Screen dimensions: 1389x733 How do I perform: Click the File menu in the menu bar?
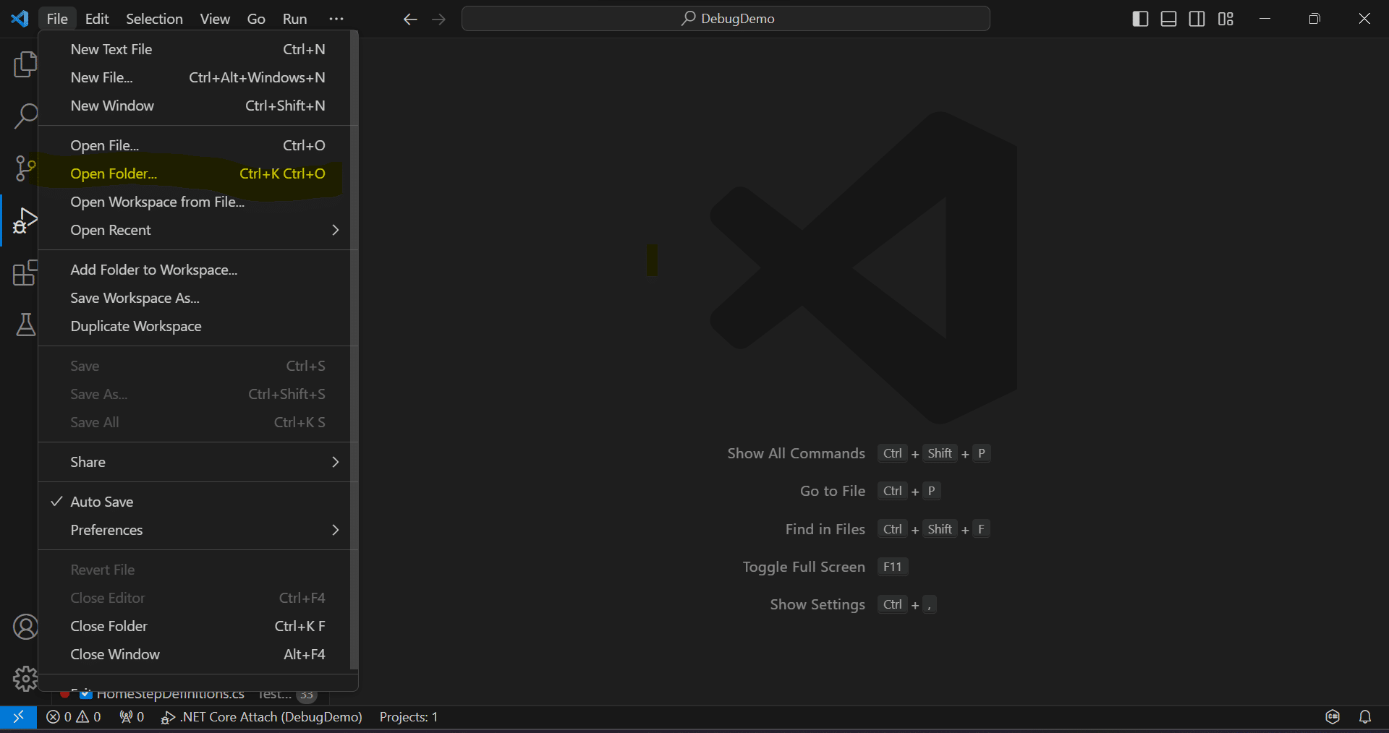(x=57, y=19)
